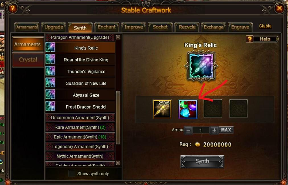Select the Guardian of New Life icon
Viewport: 288px width, 185px height.
pos(50,83)
